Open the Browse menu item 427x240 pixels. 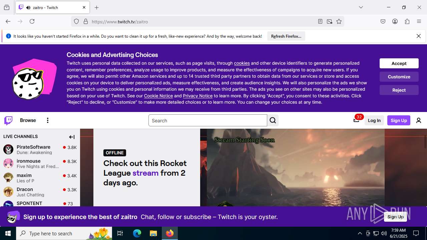tap(28, 120)
